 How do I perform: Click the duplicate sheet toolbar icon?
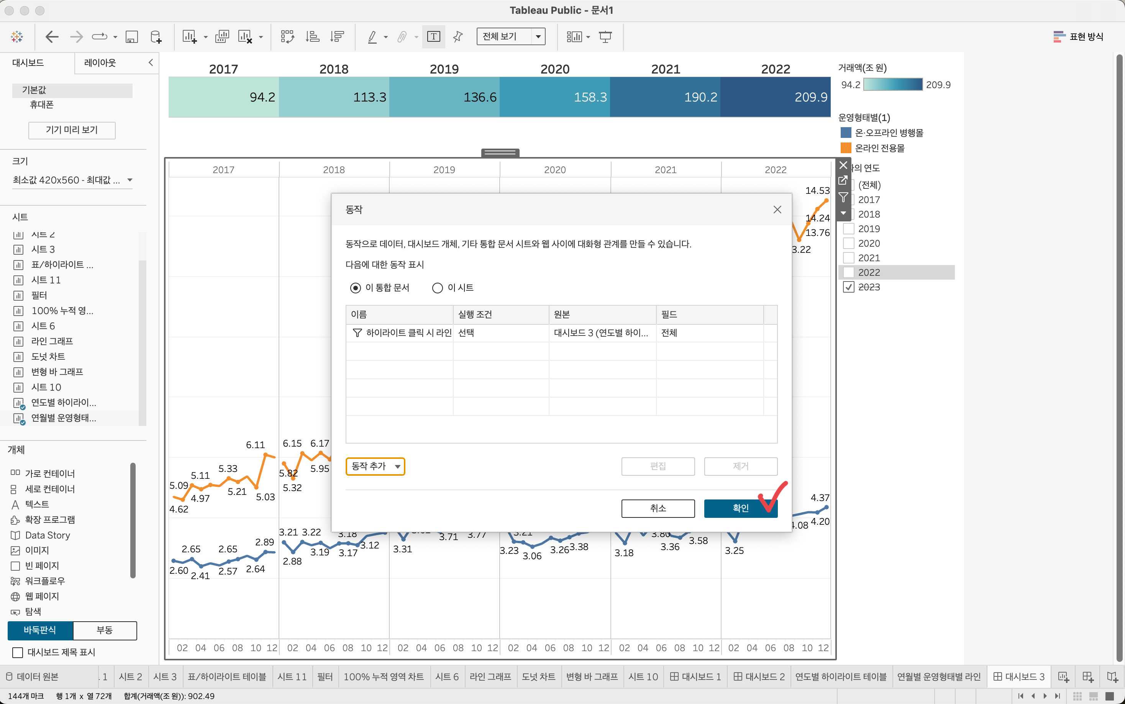[222, 37]
